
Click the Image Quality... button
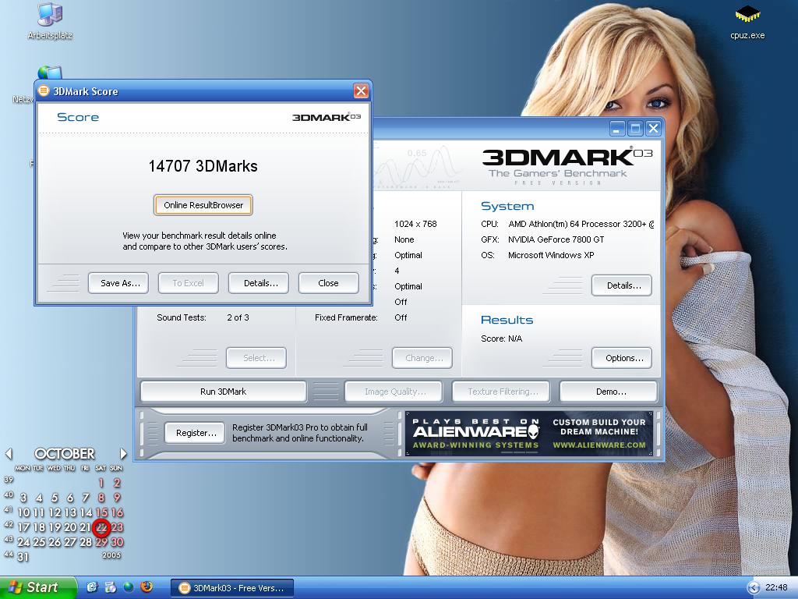pos(394,392)
